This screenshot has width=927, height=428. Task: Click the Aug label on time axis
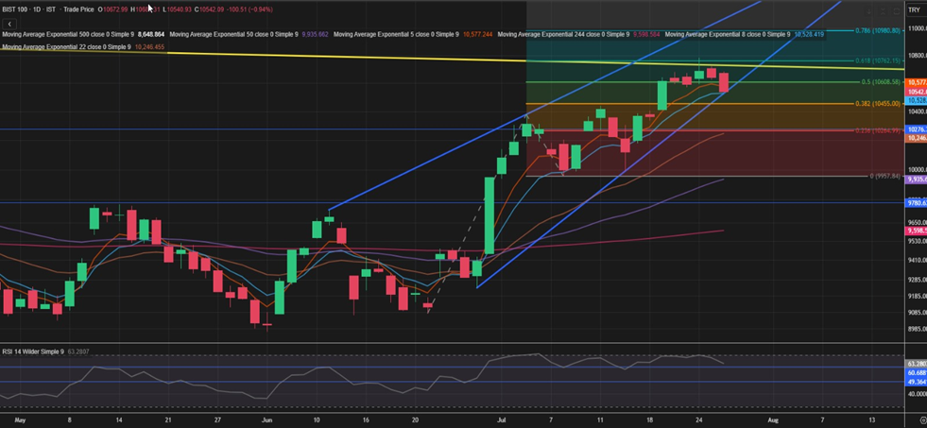pos(772,418)
